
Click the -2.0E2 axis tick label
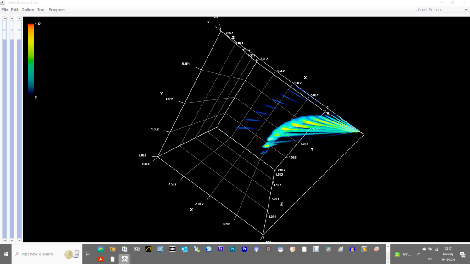(x=145, y=164)
